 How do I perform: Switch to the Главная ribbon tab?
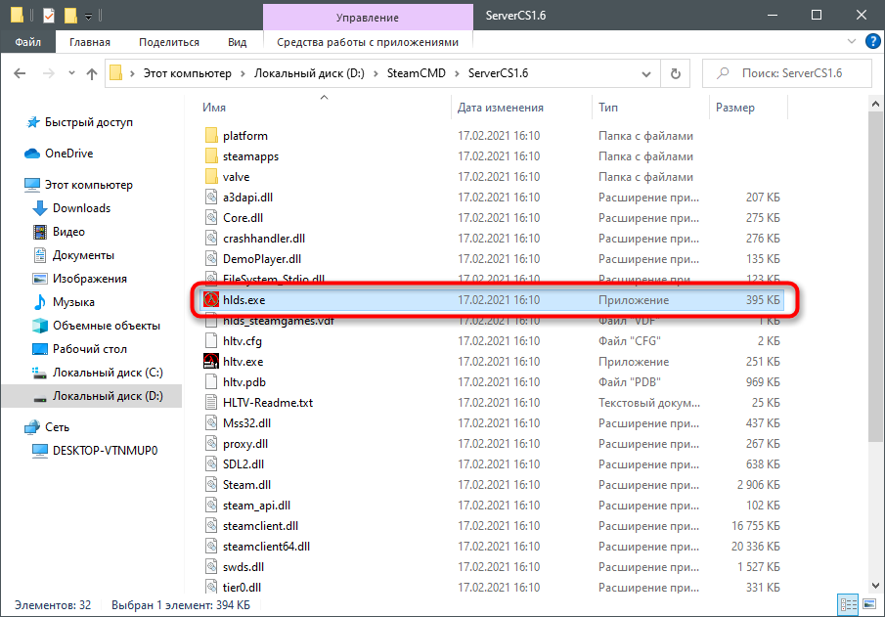click(90, 42)
